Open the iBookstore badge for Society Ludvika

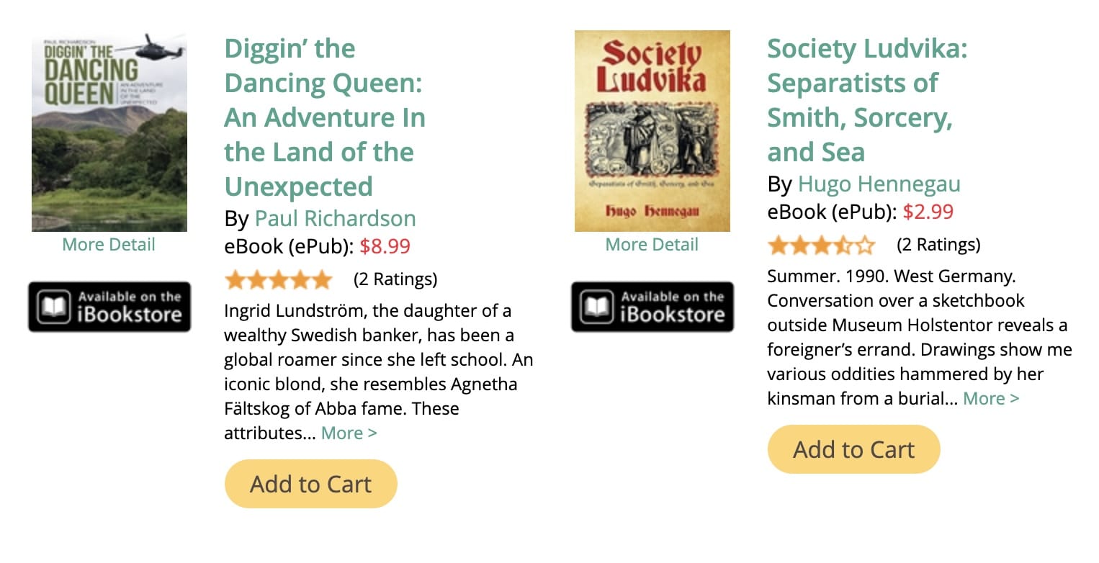tap(652, 306)
